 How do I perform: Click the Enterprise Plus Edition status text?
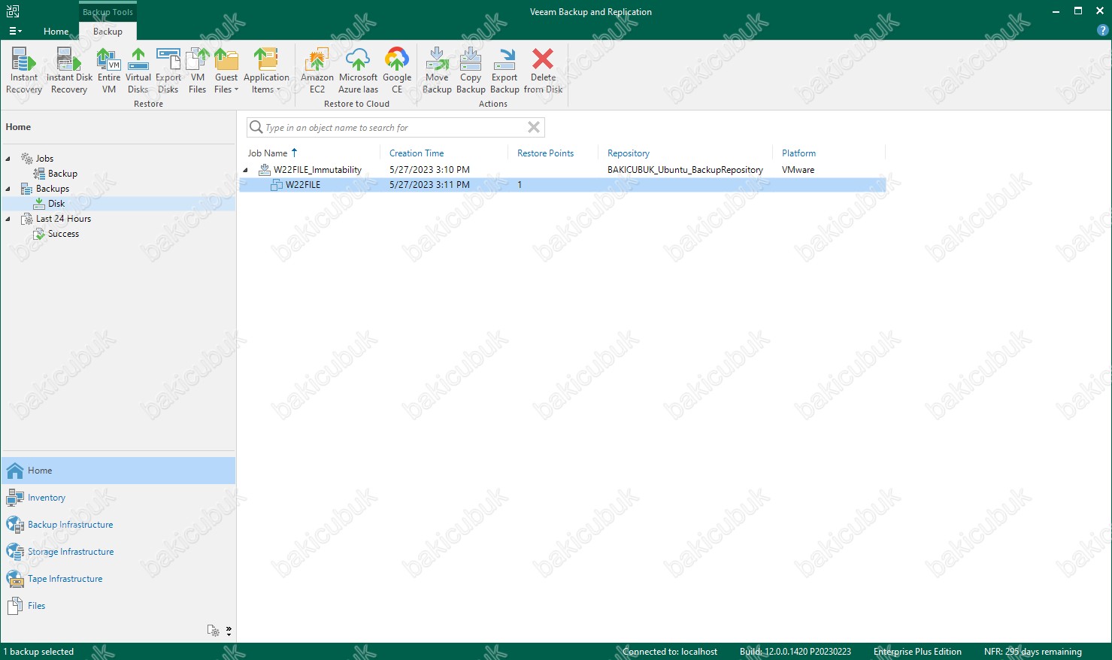click(917, 652)
